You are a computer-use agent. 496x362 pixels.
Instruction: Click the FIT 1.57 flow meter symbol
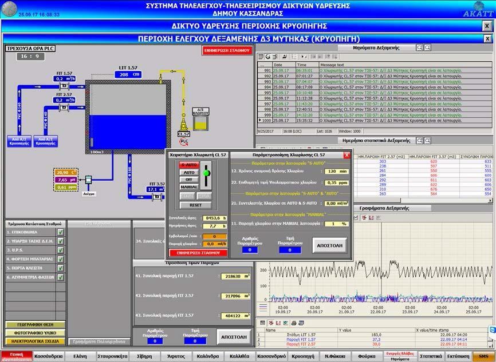(64, 86)
